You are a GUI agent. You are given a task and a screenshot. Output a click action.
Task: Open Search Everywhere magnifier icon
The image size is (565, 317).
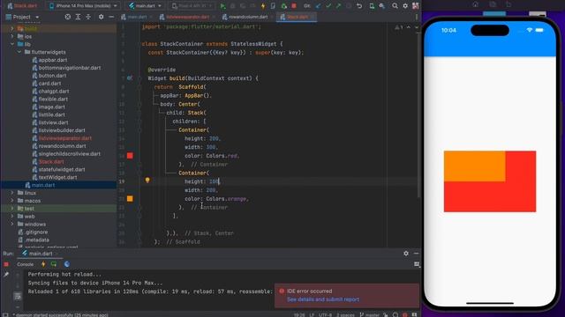[395, 6]
